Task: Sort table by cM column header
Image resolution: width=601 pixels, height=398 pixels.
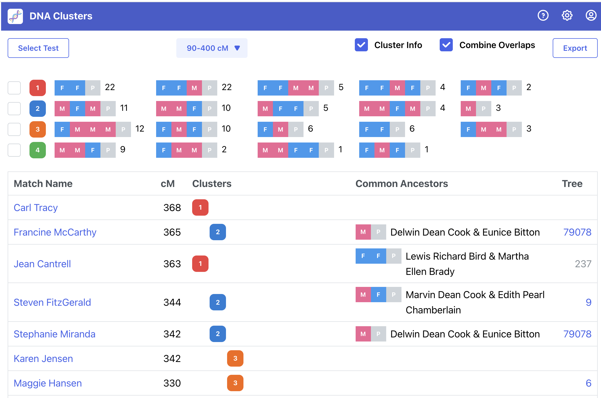Action: [167, 184]
